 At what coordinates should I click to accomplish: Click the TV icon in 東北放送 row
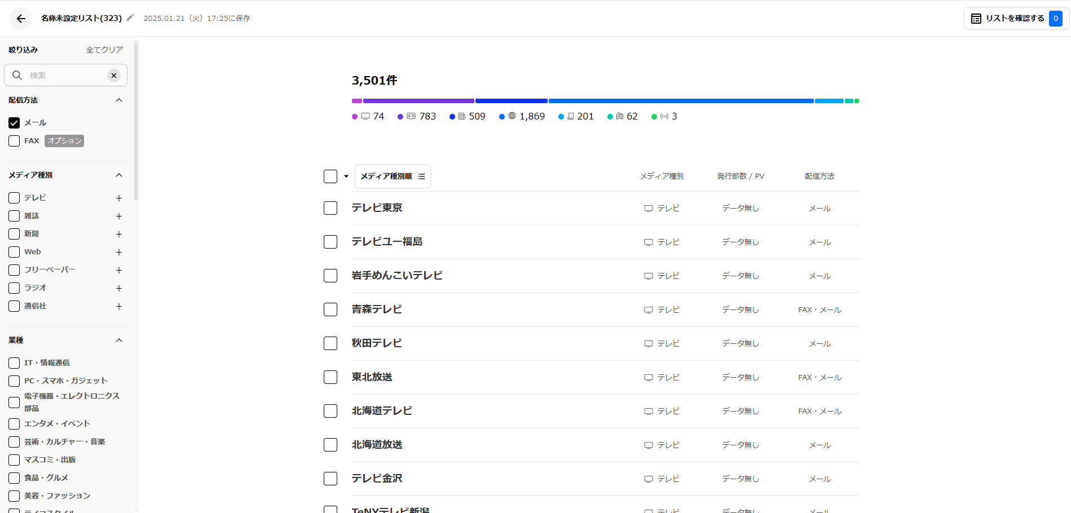click(x=649, y=378)
